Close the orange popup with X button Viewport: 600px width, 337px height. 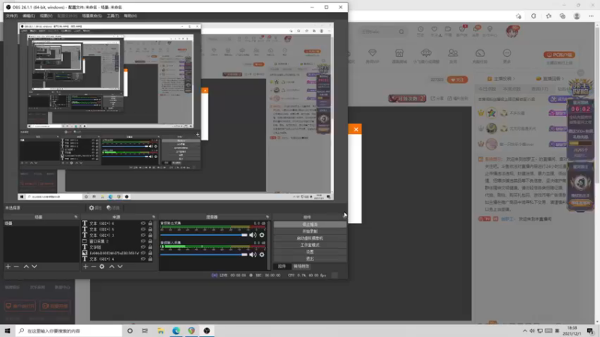(x=355, y=129)
